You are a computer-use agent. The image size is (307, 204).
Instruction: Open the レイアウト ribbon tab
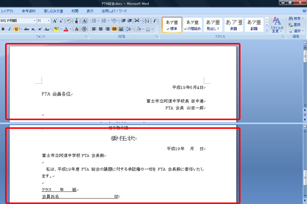click(x=8, y=11)
